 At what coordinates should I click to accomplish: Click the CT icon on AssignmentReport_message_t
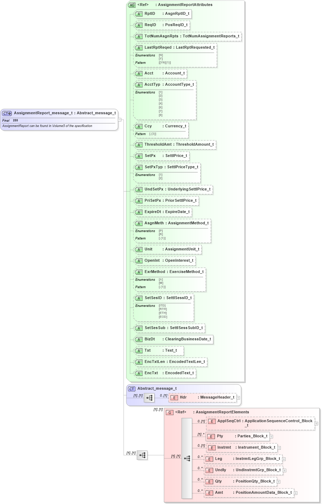tap(6, 113)
